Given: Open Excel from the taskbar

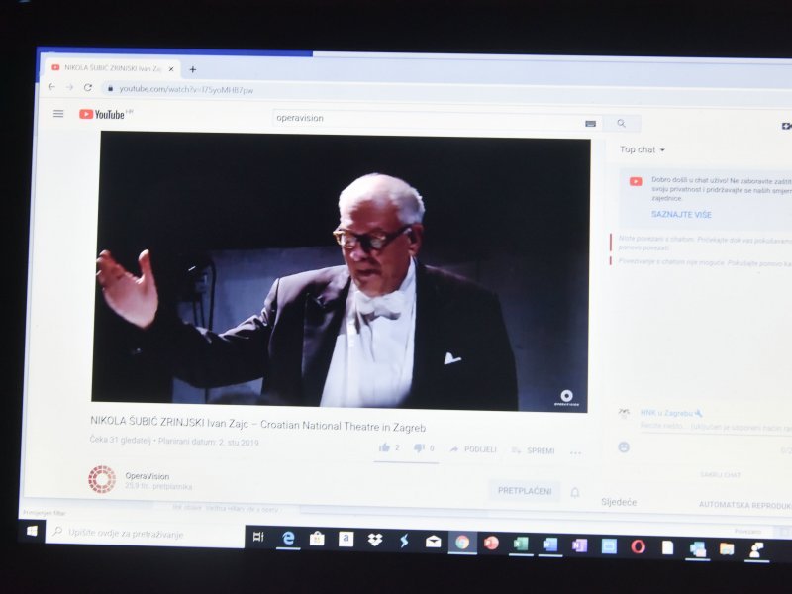Looking at the screenshot, I should 521,544.
